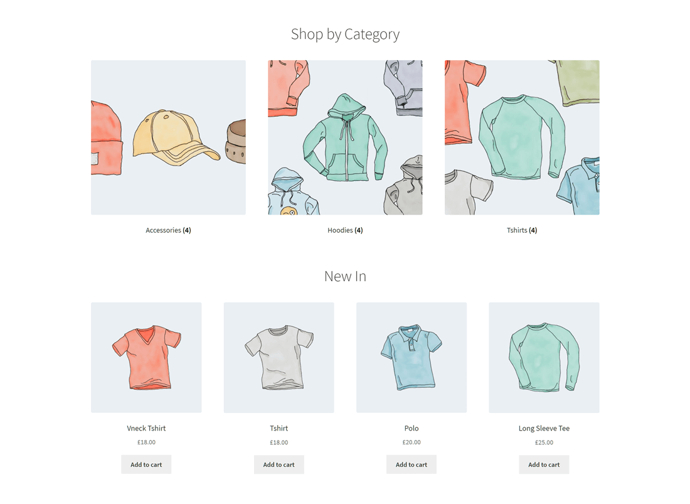Open the Vneck Tshirt product title
The image size is (690, 504).
tap(146, 428)
